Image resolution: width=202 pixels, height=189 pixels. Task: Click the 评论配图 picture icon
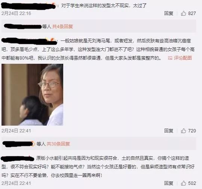[x=170, y=58]
